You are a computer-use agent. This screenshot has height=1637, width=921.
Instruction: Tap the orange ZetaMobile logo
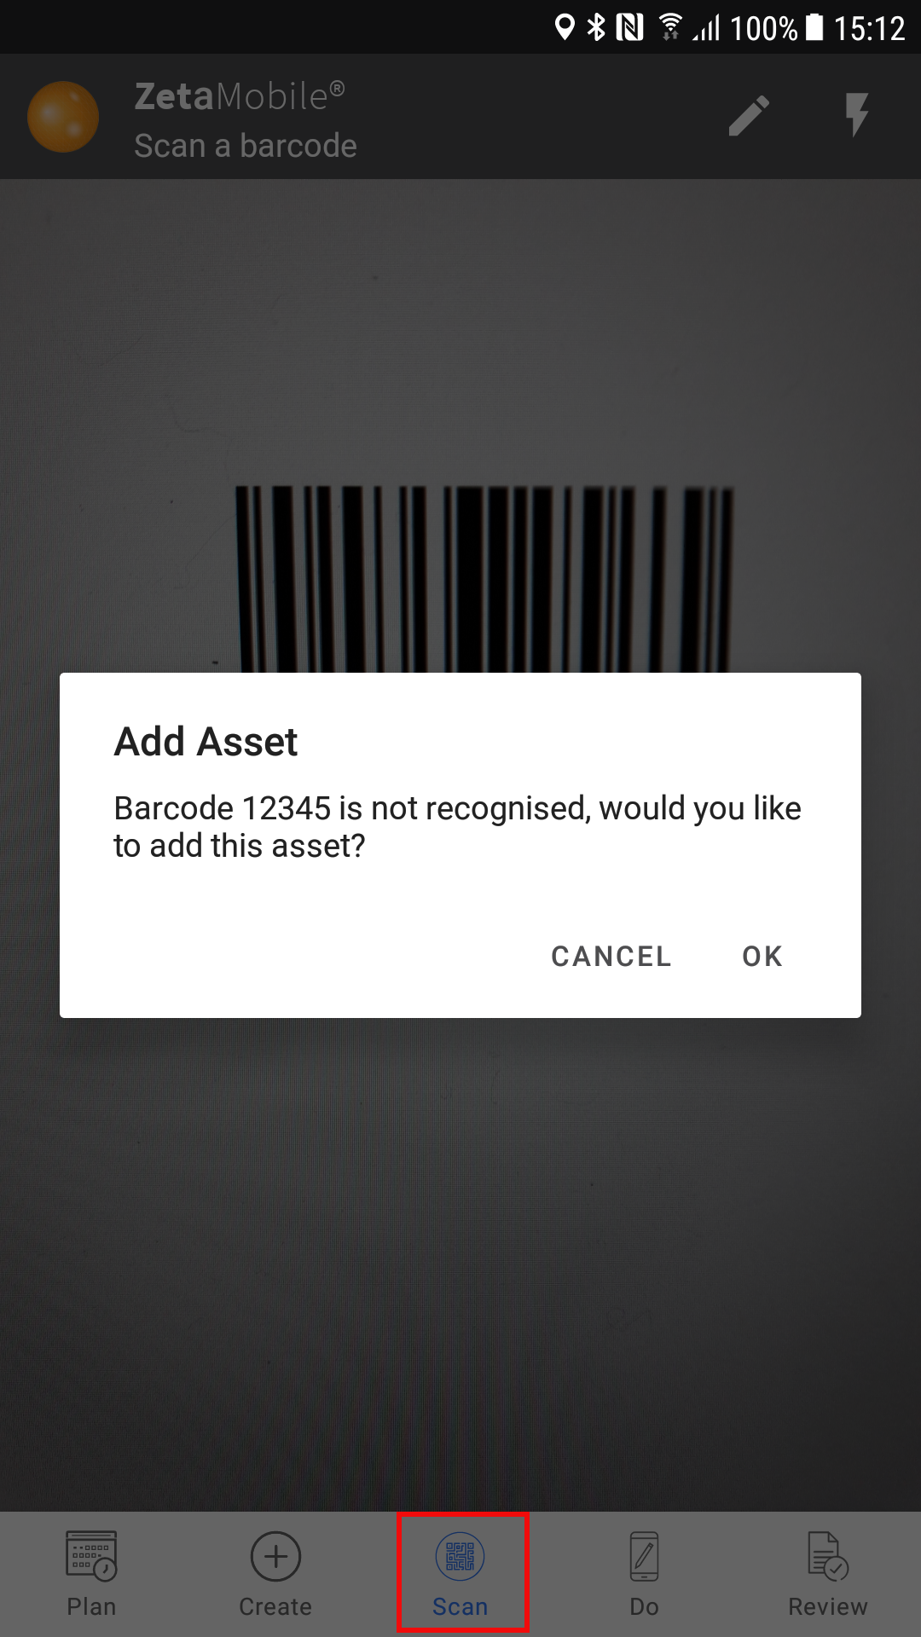(x=63, y=117)
